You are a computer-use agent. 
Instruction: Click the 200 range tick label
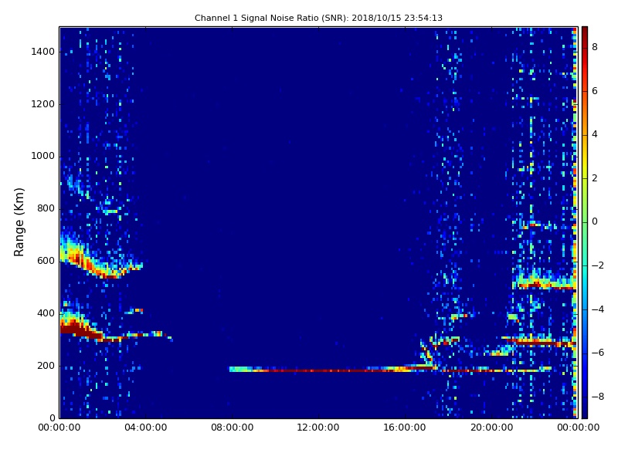[46, 366]
